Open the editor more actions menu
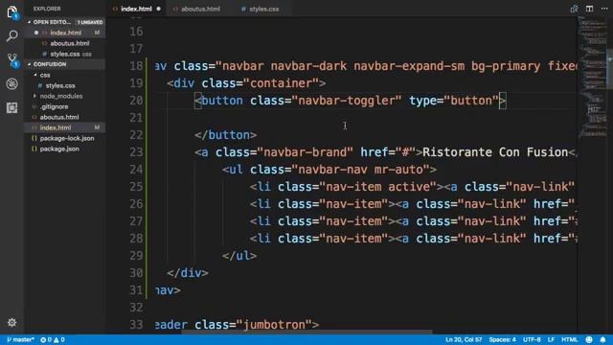Viewport: 613px width, 345px height. [x=604, y=9]
